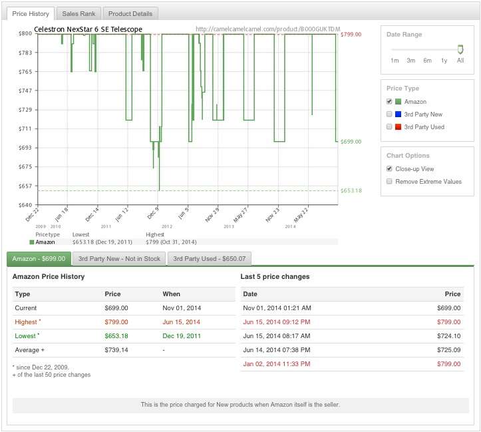Click the 'since Dec 22, 2009' footnote
This screenshot has width=481, height=432.
pos(41,367)
